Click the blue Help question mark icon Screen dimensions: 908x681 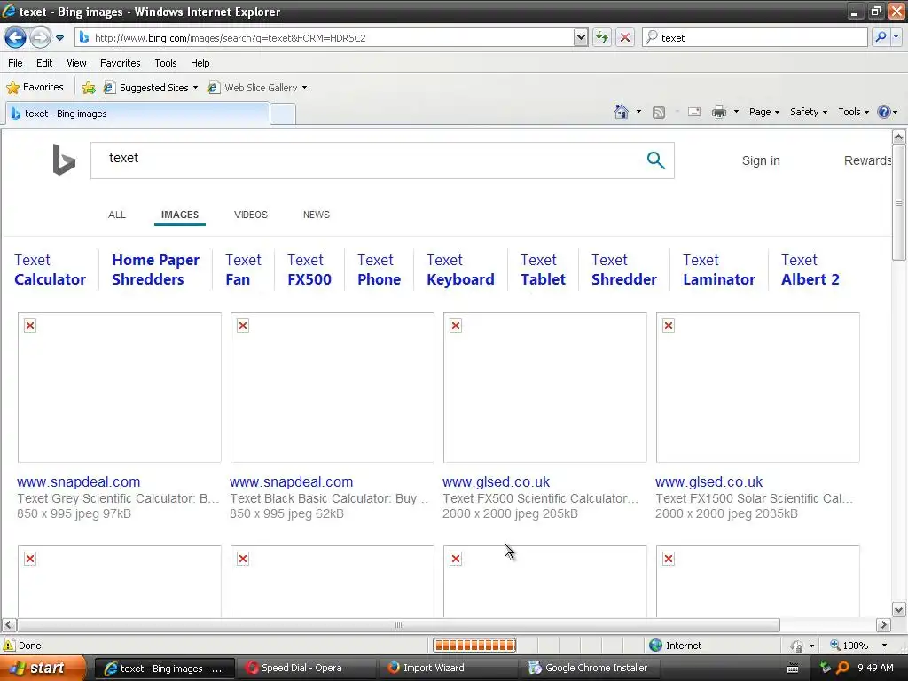tap(884, 112)
